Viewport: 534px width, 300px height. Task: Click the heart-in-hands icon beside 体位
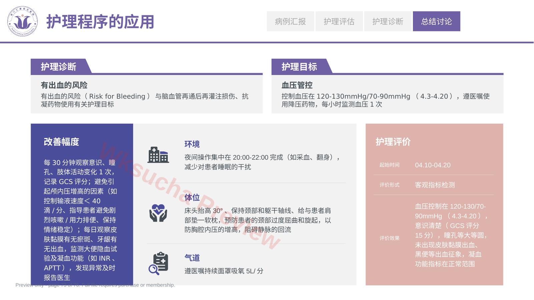click(158, 213)
